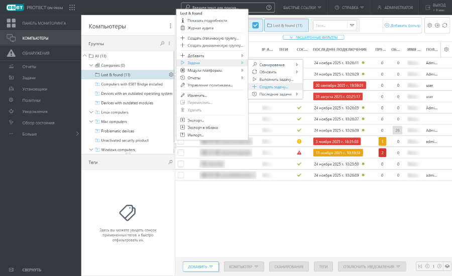Collapse the Companies (0) tree group
Image resolution: width=452 pixels, height=276 pixels.
[91, 65]
